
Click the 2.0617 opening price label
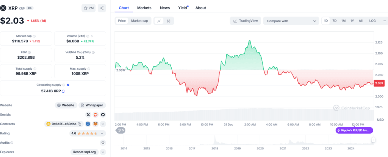(x=121, y=70)
